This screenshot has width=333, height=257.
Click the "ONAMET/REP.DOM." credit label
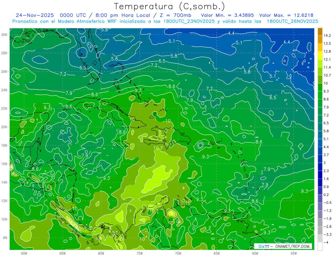point(293,246)
